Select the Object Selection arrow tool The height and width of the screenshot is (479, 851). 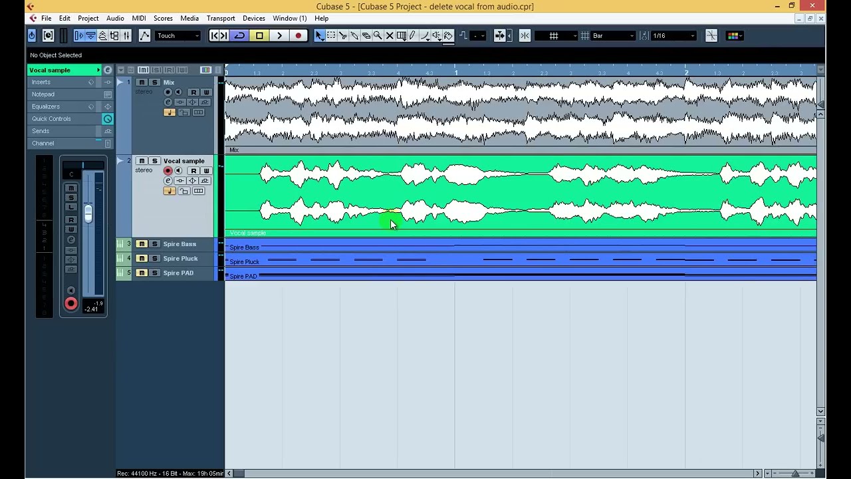coord(319,35)
